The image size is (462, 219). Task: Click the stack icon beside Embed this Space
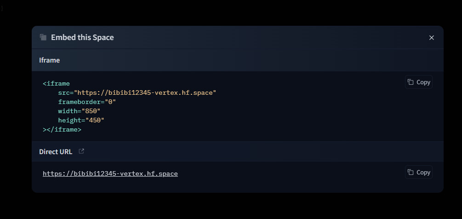point(43,37)
